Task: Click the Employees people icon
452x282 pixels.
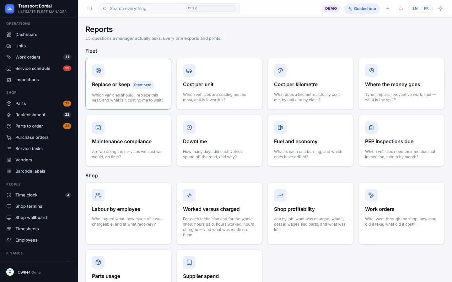Action: [9, 240]
